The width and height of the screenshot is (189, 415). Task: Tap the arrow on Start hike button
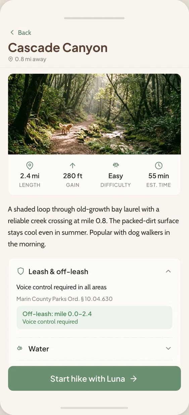134,379
